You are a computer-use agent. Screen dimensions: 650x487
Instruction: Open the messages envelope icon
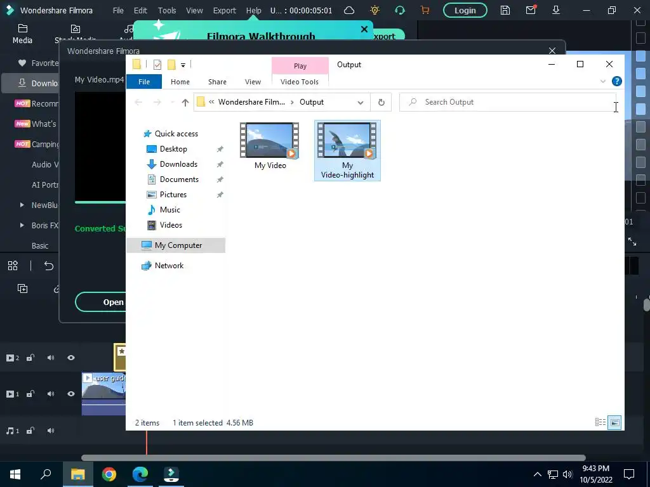click(x=531, y=10)
